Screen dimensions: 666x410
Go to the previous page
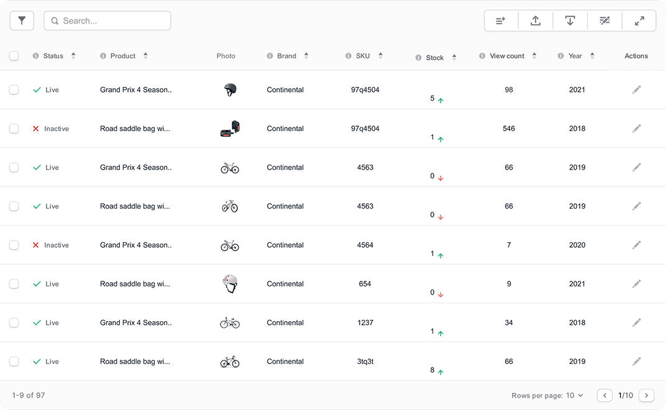(x=604, y=395)
